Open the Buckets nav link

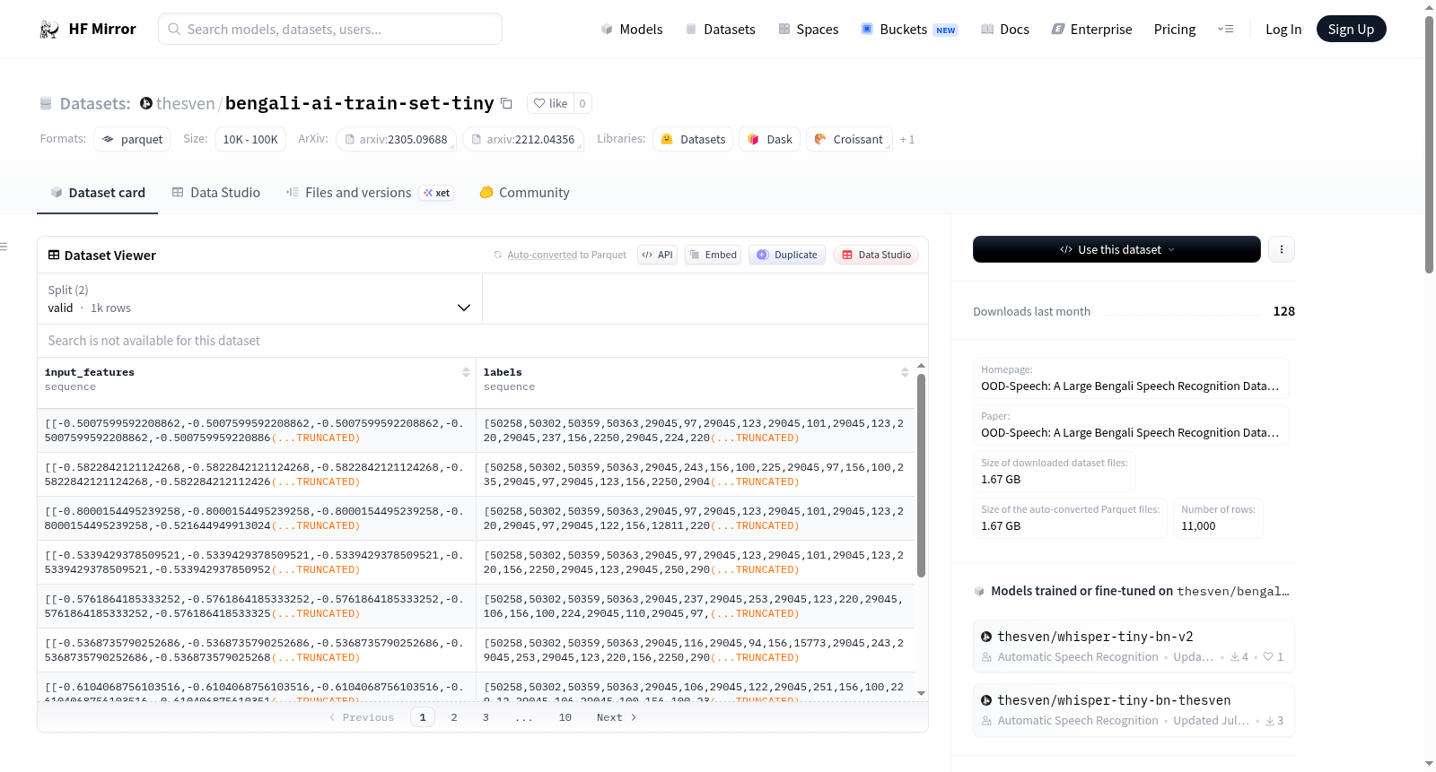[909, 30]
